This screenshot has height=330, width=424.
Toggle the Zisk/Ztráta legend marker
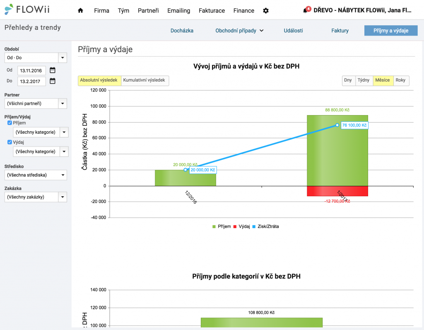(x=254, y=226)
